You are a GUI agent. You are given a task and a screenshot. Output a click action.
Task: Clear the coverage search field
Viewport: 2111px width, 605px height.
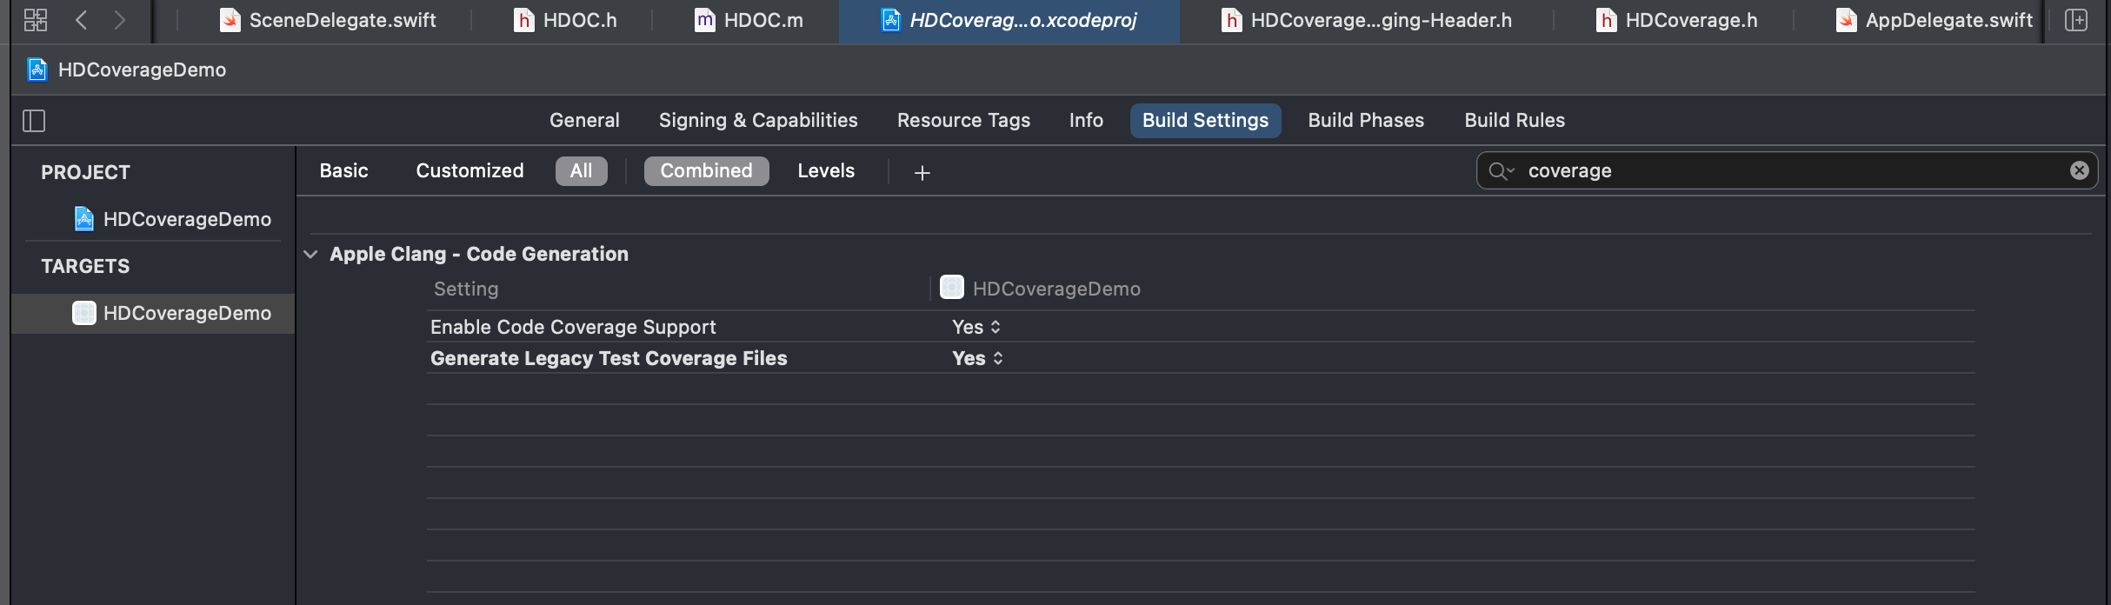(2079, 170)
